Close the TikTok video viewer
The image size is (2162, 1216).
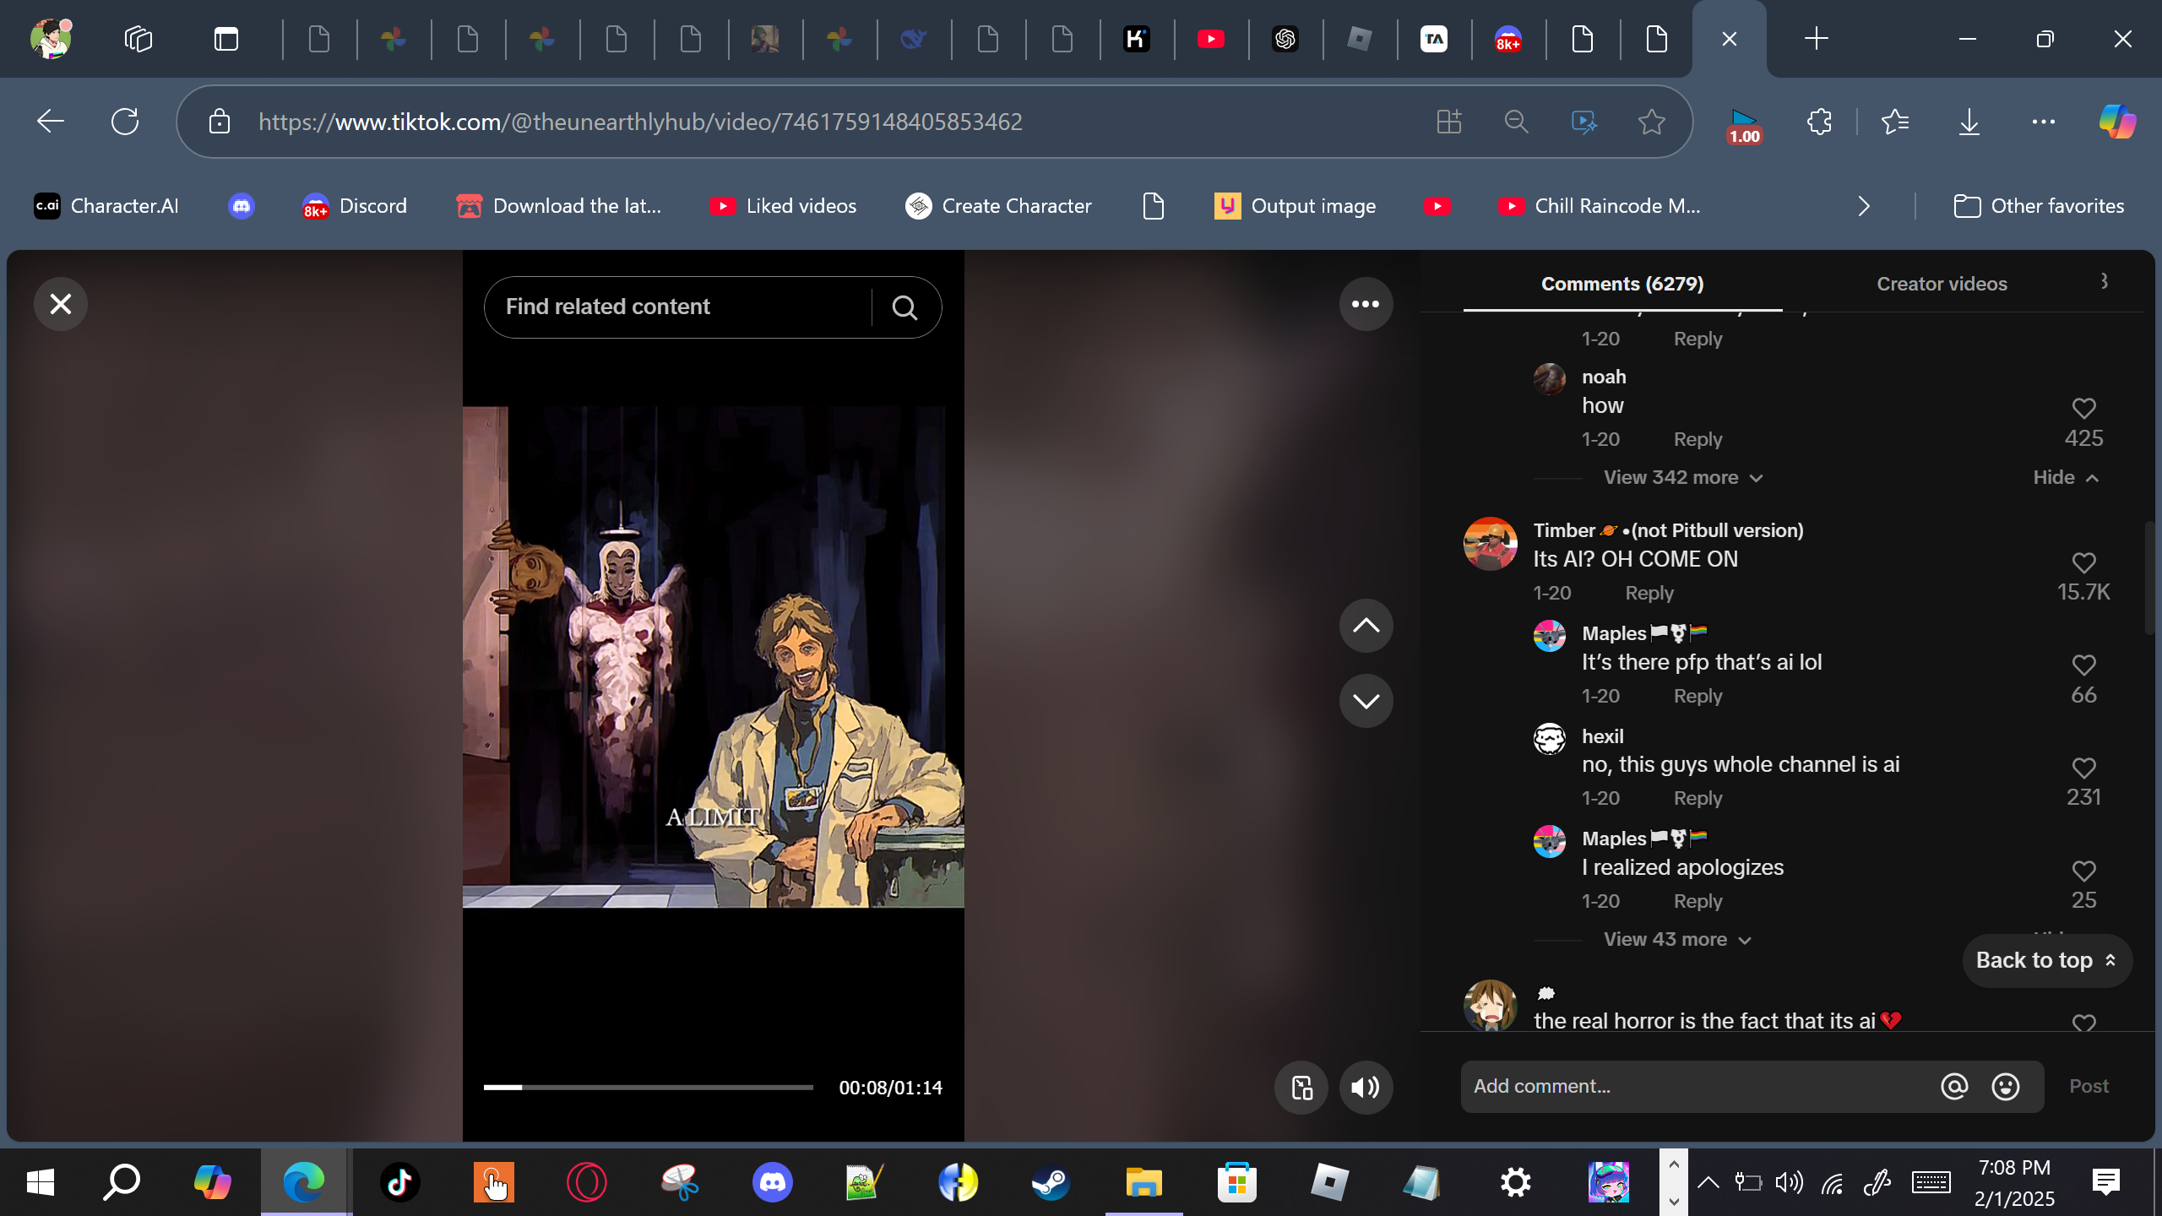tap(60, 304)
